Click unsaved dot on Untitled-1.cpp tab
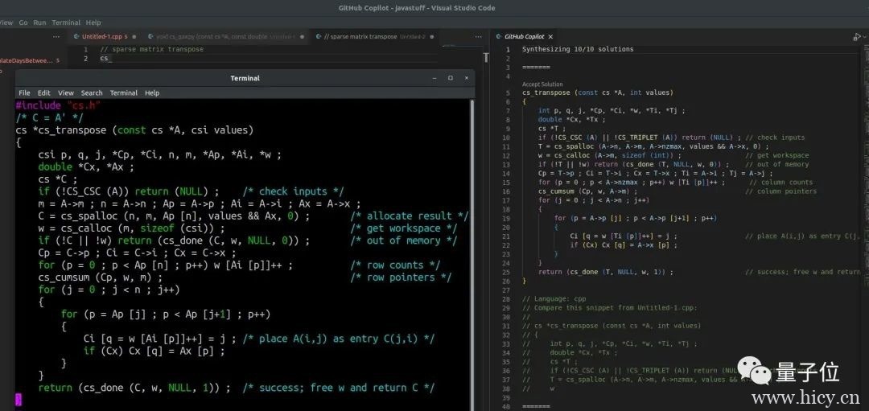 pyautogui.click(x=126, y=37)
